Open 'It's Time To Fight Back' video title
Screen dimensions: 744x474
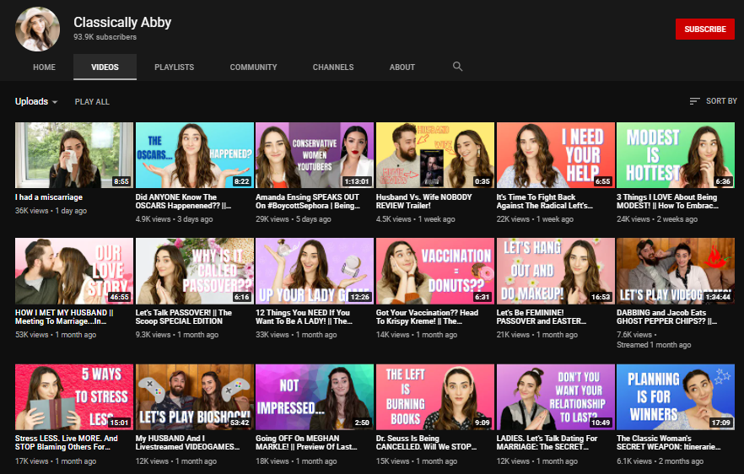pyautogui.click(x=545, y=202)
